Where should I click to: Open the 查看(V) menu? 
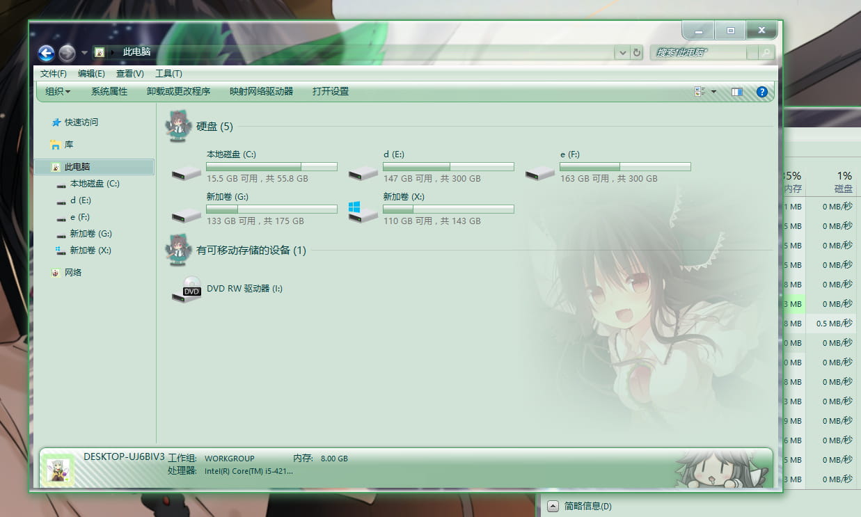pyautogui.click(x=130, y=73)
